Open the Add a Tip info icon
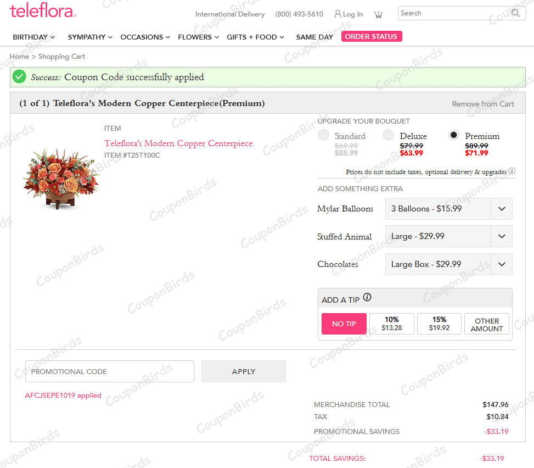534x468 pixels. coord(367,297)
